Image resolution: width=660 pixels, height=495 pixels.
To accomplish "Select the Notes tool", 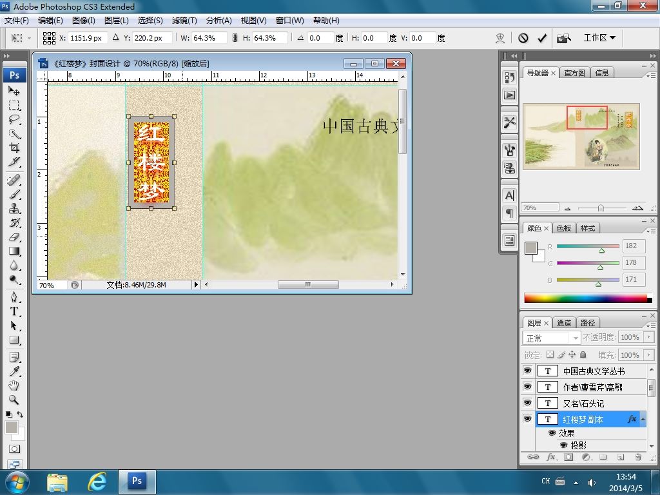I will [14, 357].
